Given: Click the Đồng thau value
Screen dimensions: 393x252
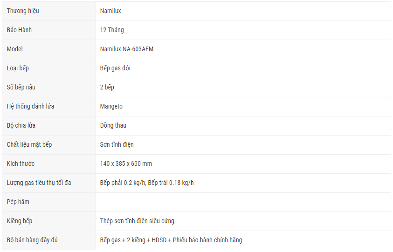Looking at the screenshot, I should [113, 125].
